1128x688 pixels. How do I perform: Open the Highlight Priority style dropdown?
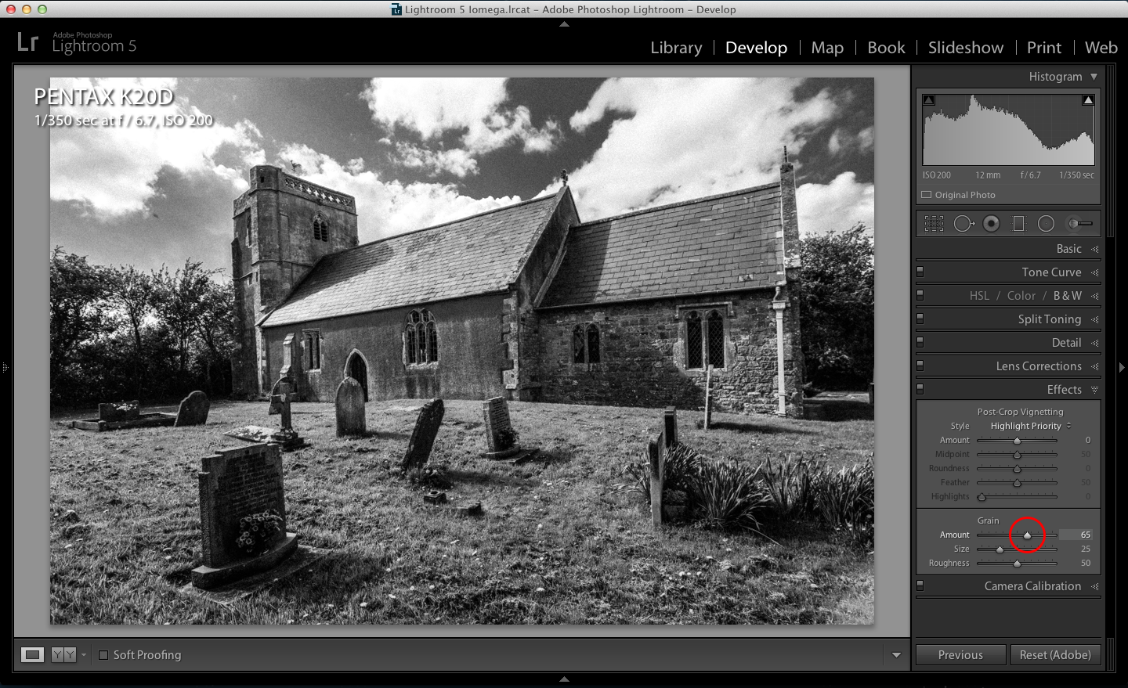pos(1029,426)
